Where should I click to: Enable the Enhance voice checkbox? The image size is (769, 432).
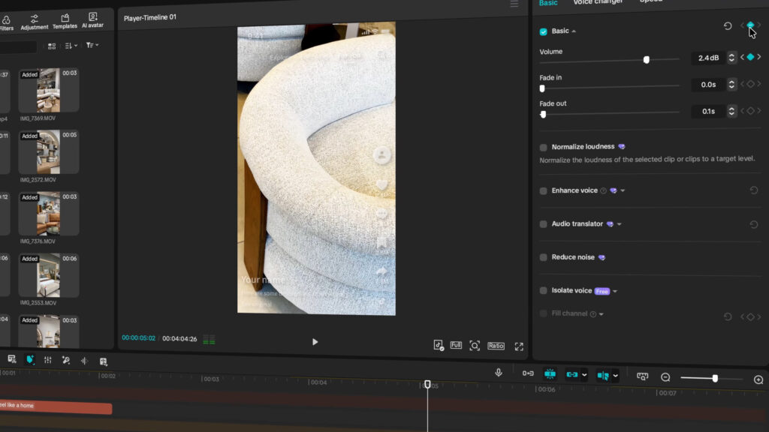(x=544, y=191)
